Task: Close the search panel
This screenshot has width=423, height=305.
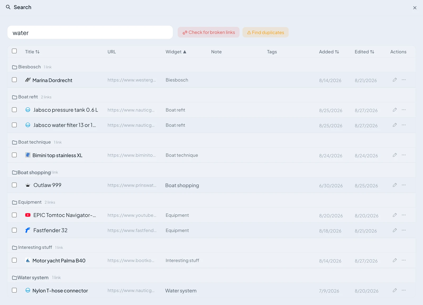Action: [x=415, y=8]
